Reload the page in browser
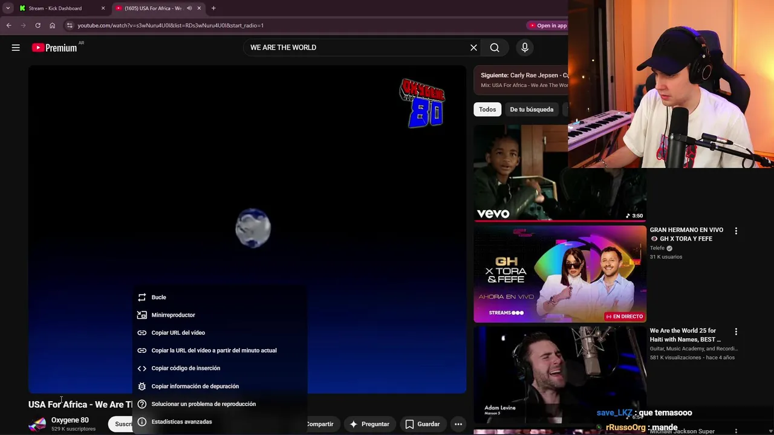This screenshot has height=435, width=774. click(37, 25)
